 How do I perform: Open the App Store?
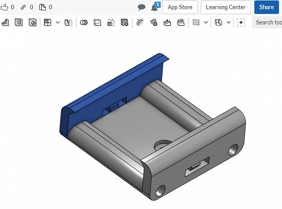[x=180, y=7]
